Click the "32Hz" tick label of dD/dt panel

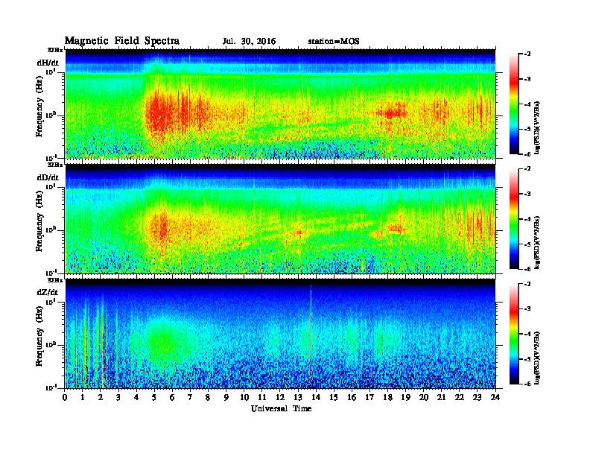pyautogui.click(x=55, y=165)
